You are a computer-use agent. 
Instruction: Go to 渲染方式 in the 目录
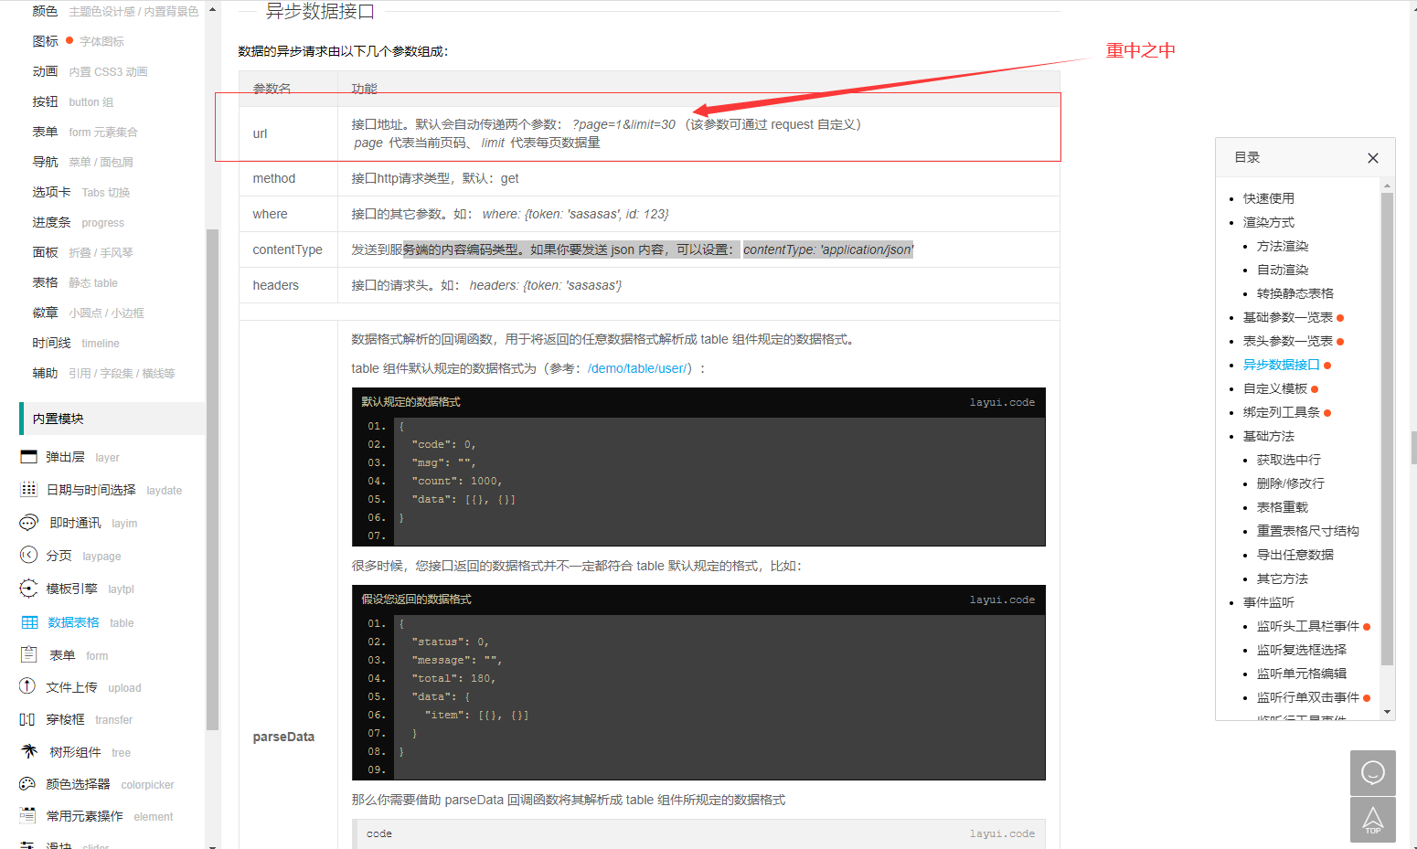coord(1268,222)
